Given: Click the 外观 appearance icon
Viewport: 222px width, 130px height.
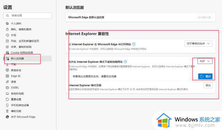Looking at the screenshot, I should pyautogui.click(x=7, y=35).
